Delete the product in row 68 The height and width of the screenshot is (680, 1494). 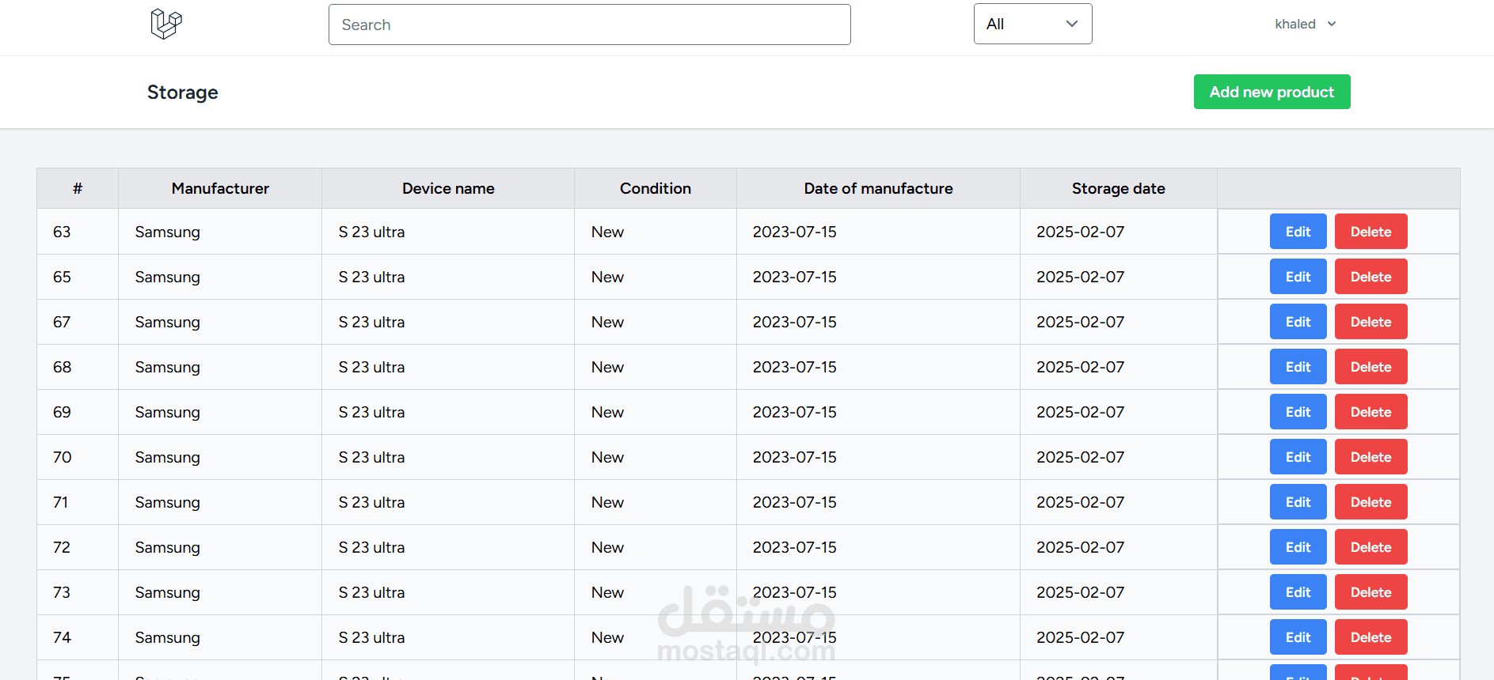[1370, 367]
